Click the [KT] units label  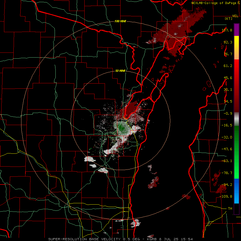point(229,18)
